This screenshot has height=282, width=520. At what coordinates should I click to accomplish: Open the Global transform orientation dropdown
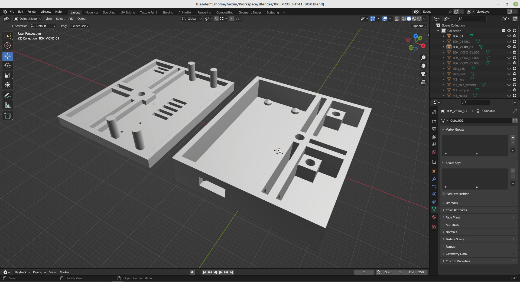point(192,19)
